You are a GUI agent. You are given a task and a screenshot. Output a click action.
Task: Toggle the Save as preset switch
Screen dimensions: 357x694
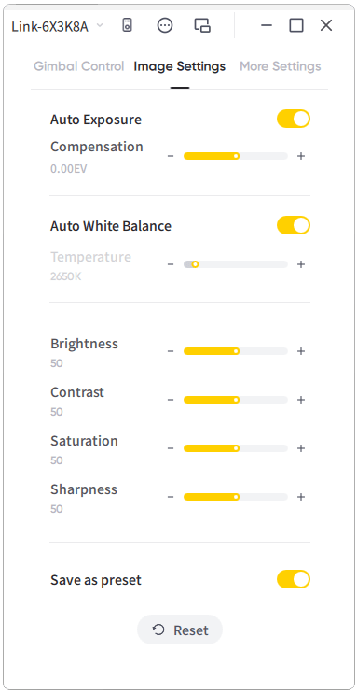click(x=294, y=579)
